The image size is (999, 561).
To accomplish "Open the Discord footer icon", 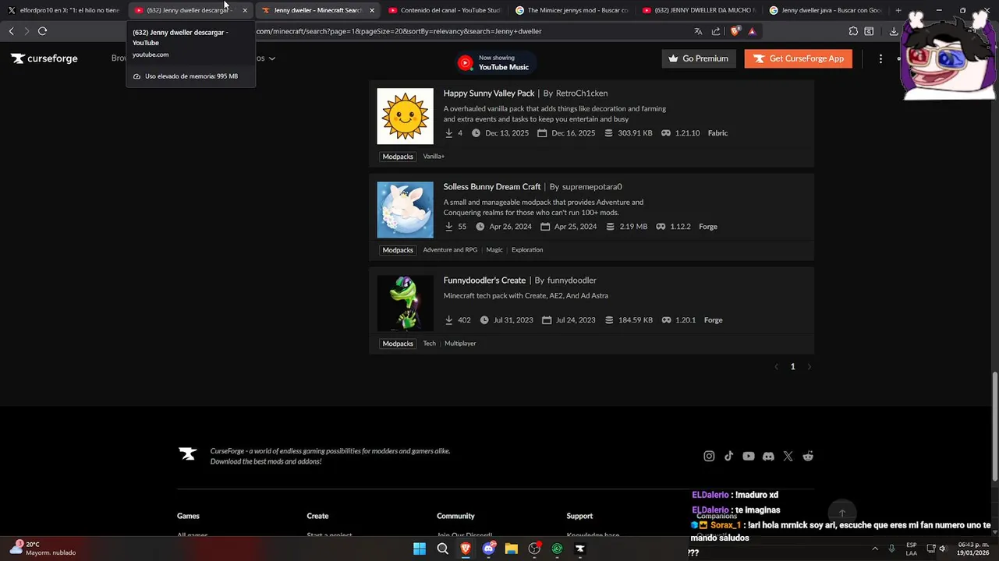I will pos(768,456).
